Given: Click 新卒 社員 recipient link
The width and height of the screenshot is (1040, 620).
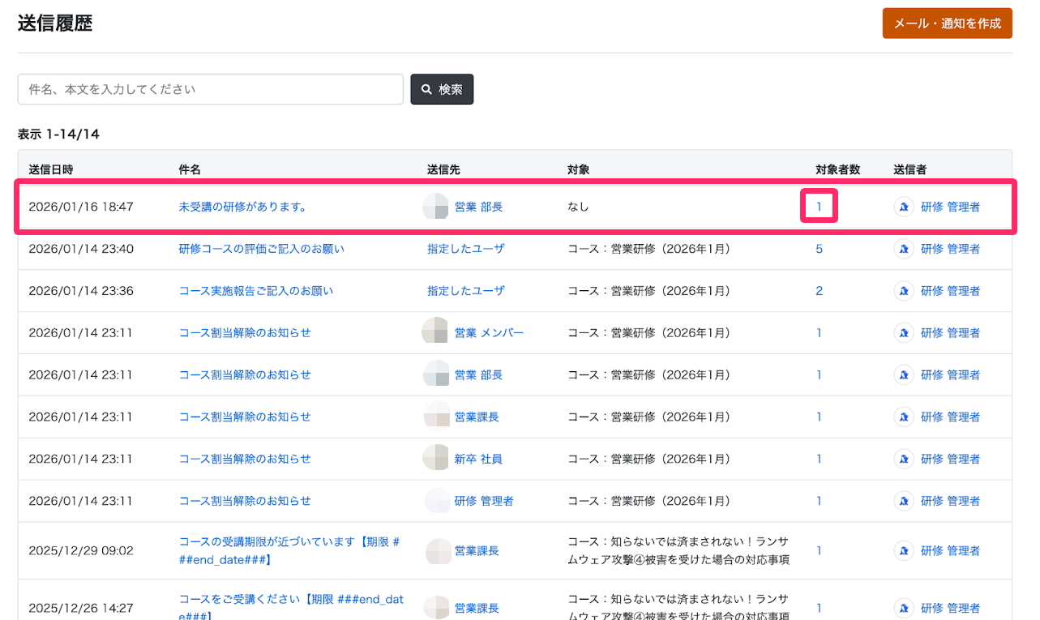Looking at the screenshot, I should coord(478,459).
